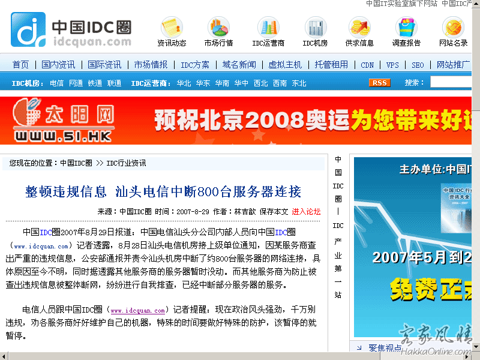Select 西南 region under IDC运营商
480x360 pixels.
(280, 83)
